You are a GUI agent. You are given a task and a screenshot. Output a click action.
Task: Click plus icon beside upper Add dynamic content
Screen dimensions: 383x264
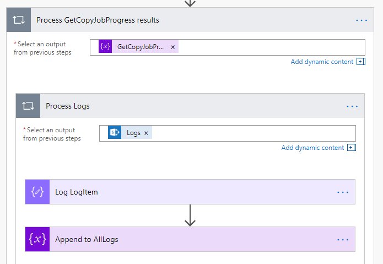coord(361,62)
